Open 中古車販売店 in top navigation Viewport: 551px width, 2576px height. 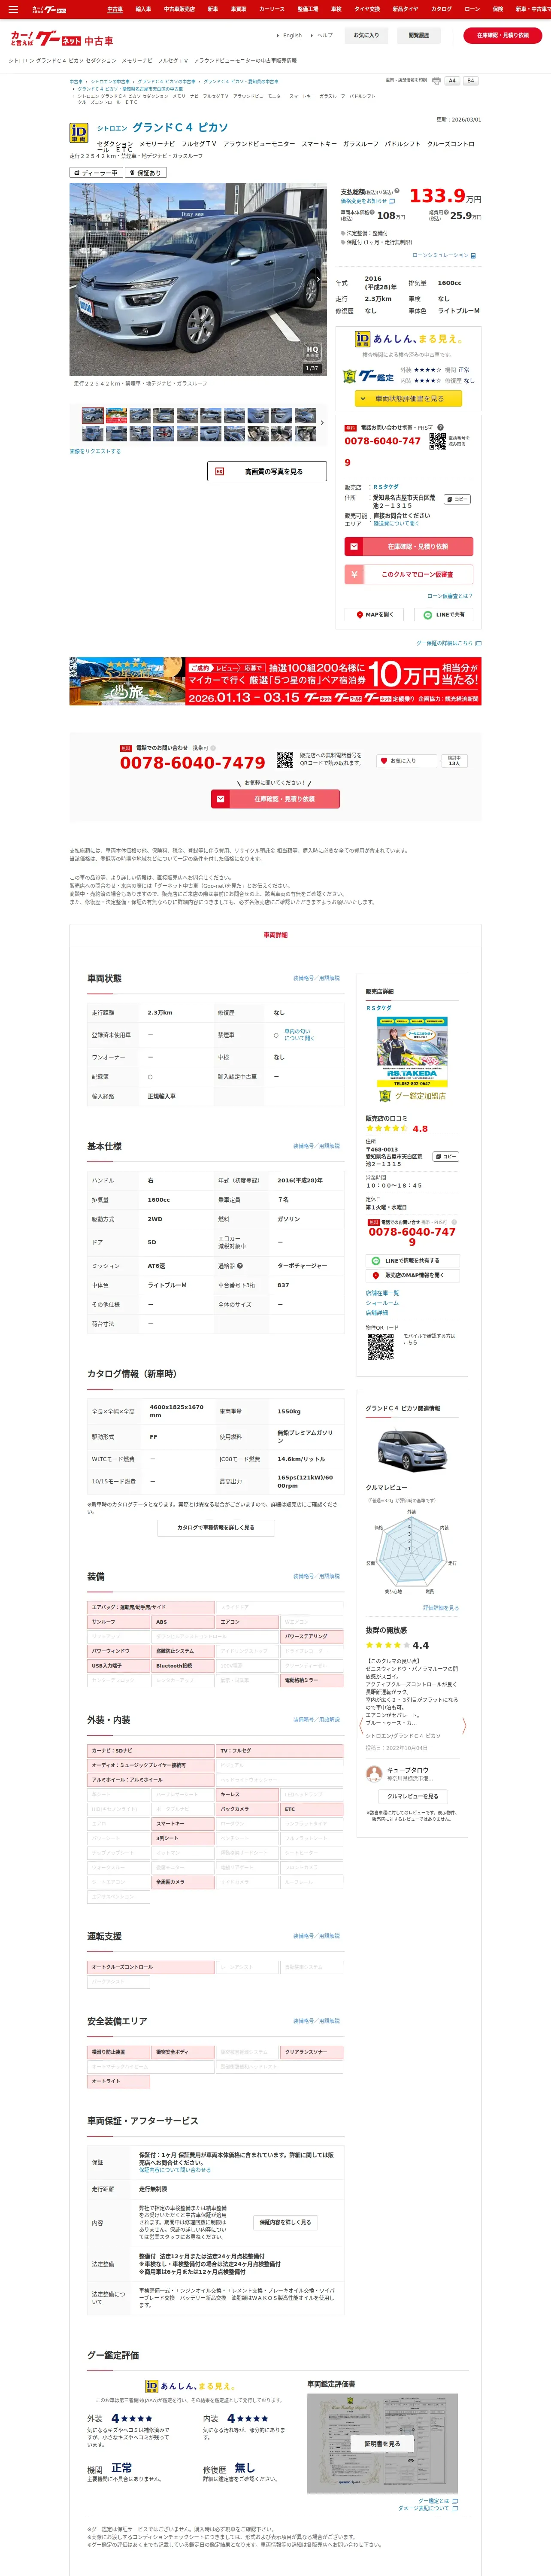coord(179,9)
